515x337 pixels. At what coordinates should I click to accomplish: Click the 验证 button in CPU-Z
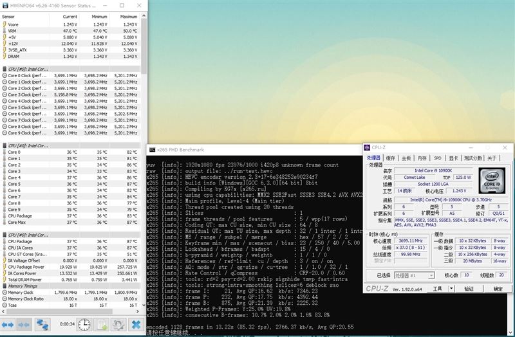(x=469, y=289)
